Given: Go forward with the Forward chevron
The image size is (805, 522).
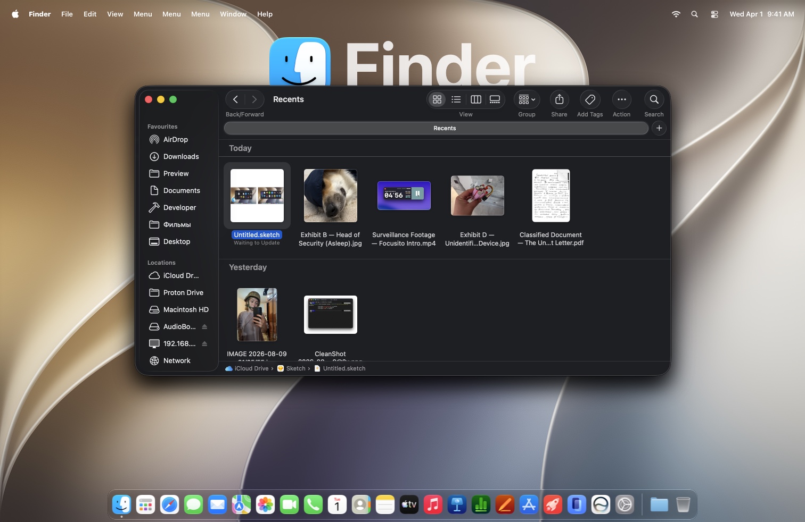Looking at the screenshot, I should tap(254, 99).
